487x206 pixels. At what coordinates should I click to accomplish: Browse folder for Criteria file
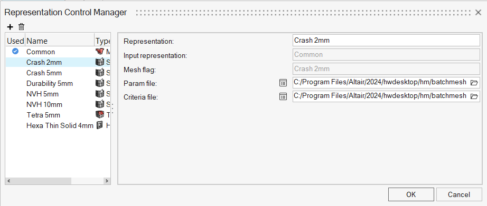[474, 96]
